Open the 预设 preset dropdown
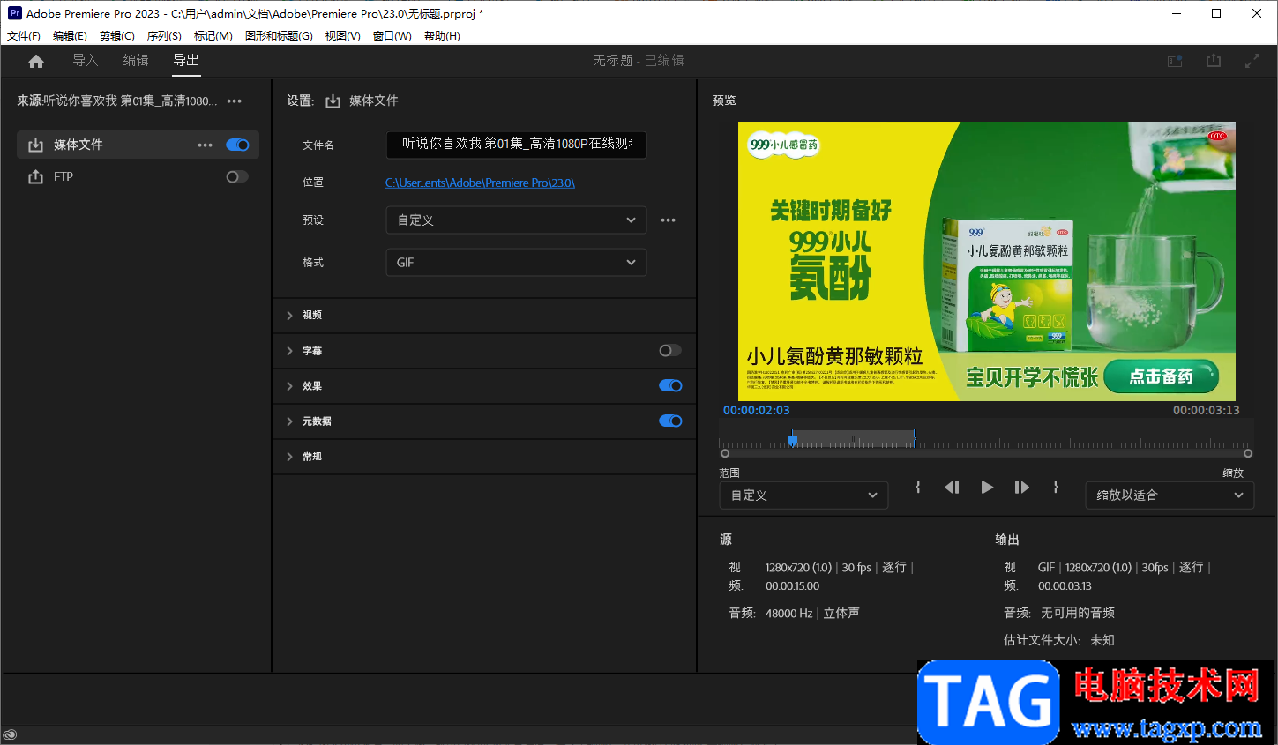The height and width of the screenshot is (745, 1278). click(516, 220)
